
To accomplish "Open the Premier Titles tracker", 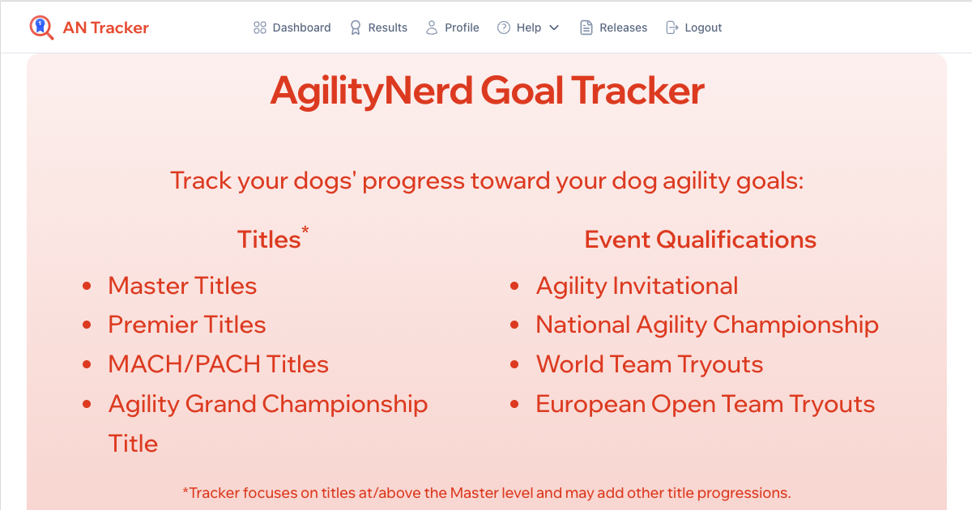I will click(x=186, y=325).
